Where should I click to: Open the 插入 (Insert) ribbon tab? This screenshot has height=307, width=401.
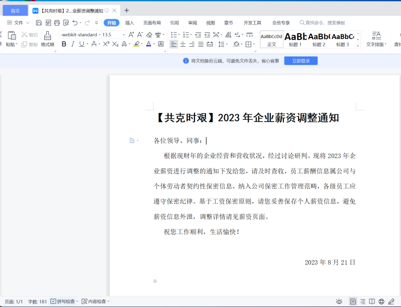coord(130,23)
